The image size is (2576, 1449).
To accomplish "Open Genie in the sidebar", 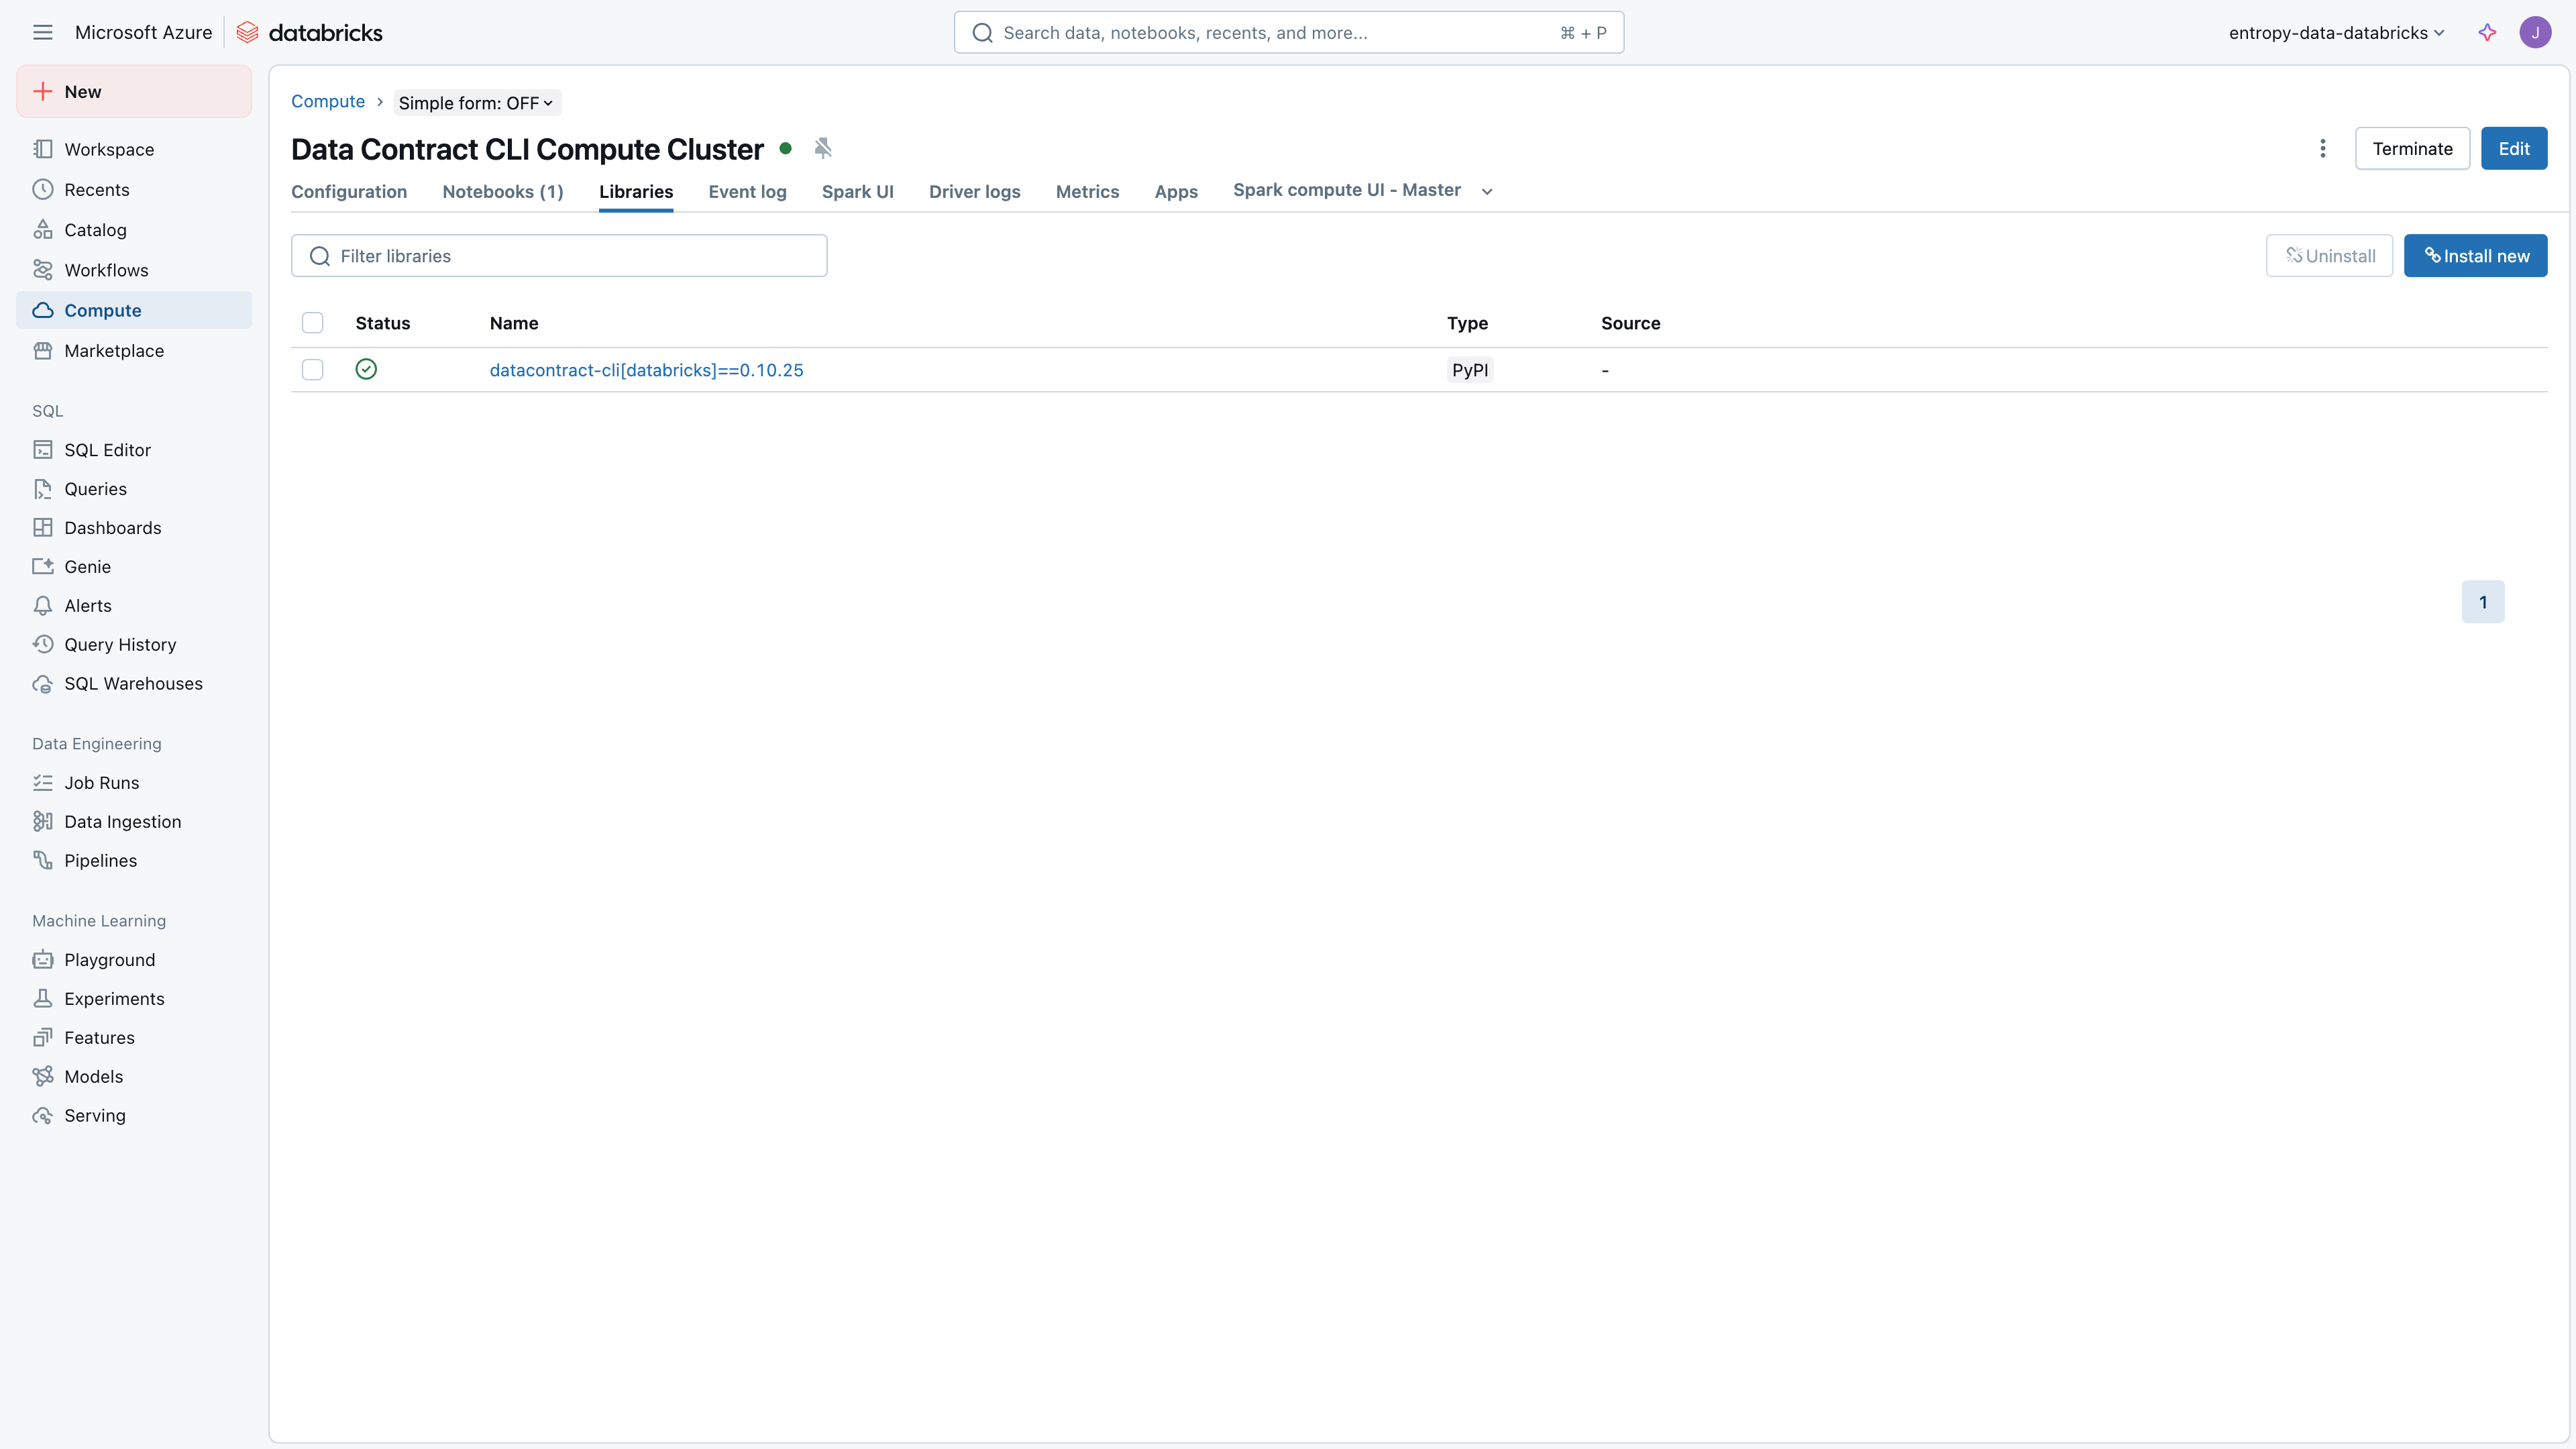I will point(87,567).
